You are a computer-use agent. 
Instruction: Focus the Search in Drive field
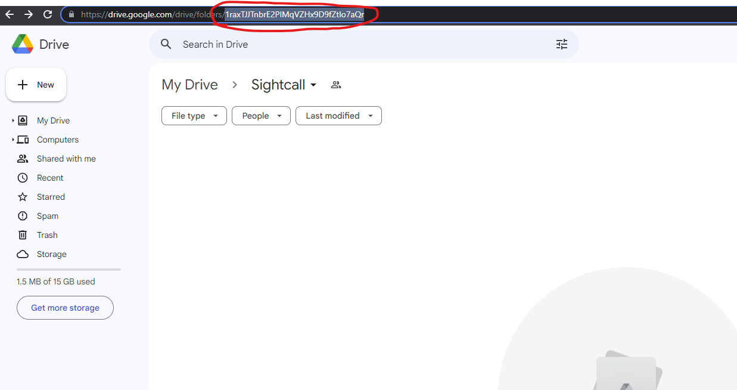click(363, 44)
